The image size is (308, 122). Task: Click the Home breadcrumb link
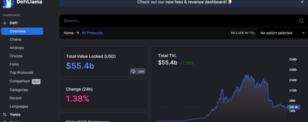[x=68, y=33]
